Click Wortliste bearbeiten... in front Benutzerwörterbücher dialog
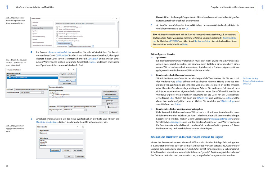This screenshot has height=170, width=270. point(110,91)
